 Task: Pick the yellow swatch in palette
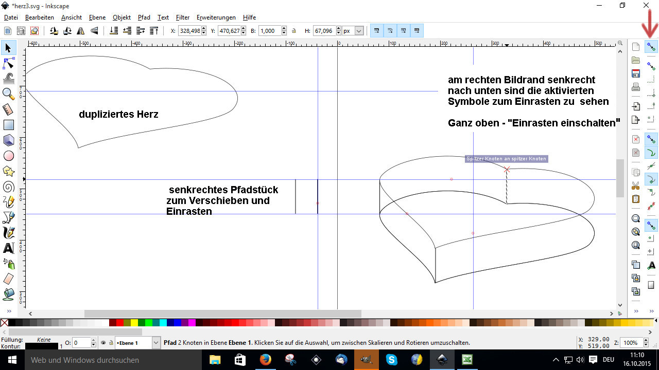point(134,323)
